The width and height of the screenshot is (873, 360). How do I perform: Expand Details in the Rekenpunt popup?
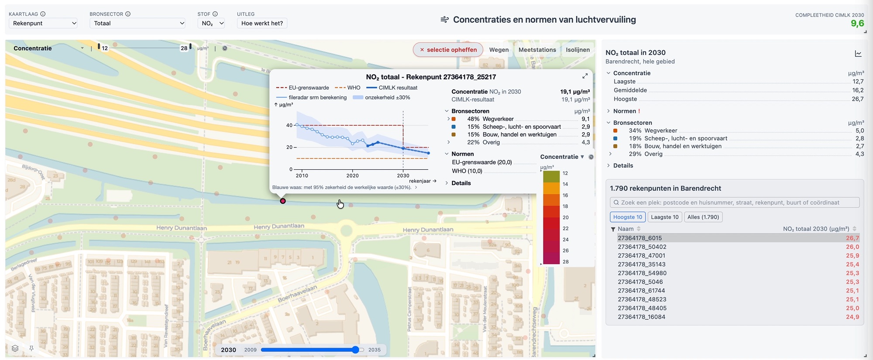click(x=447, y=183)
